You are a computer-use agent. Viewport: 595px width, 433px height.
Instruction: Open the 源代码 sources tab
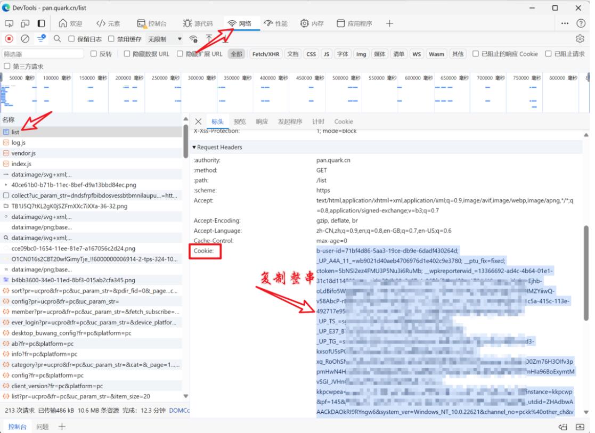coord(198,23)
